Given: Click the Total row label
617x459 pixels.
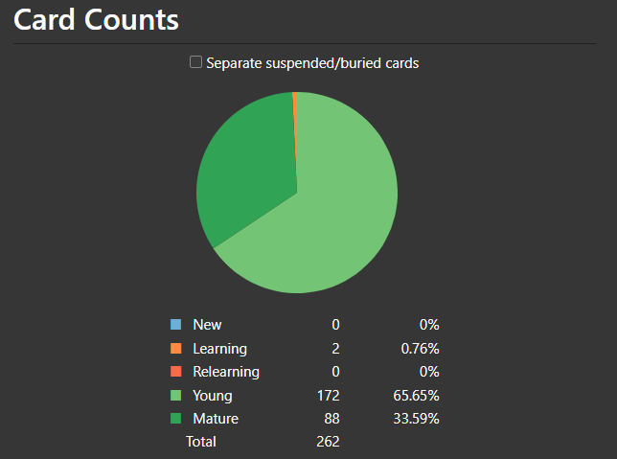Looking at the screenshot, I should (x=201, y=442).
